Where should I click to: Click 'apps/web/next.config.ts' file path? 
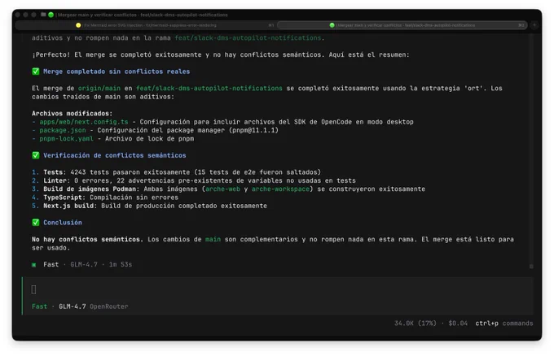(x=84, y=122)
